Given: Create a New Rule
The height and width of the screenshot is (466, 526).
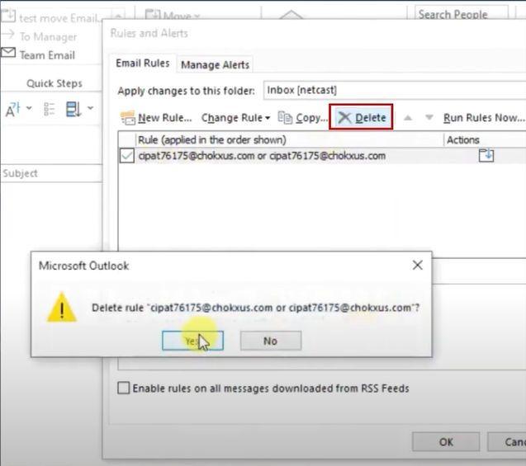Looking at the screenshot, I should tap(156, 118).
